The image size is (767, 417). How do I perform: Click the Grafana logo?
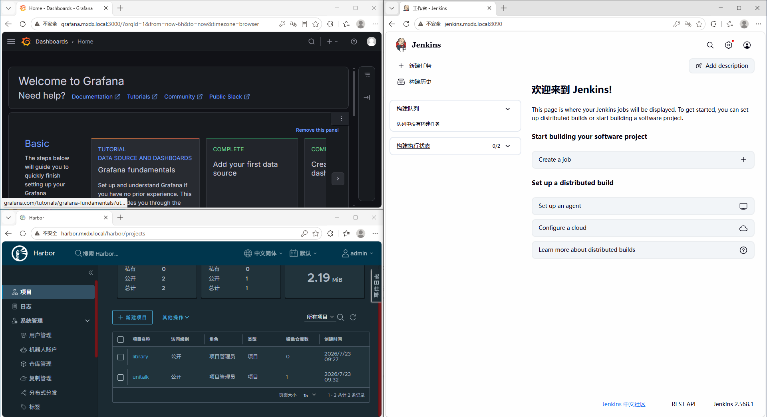26,42
